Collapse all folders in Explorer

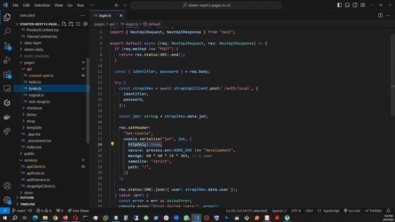85,24
